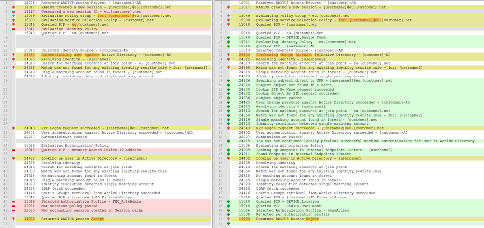This screenshot has height=228, width=484.
Task: Select 'RADIUS created a new session - [username1]' line
Action: click(x=113, y=7)
